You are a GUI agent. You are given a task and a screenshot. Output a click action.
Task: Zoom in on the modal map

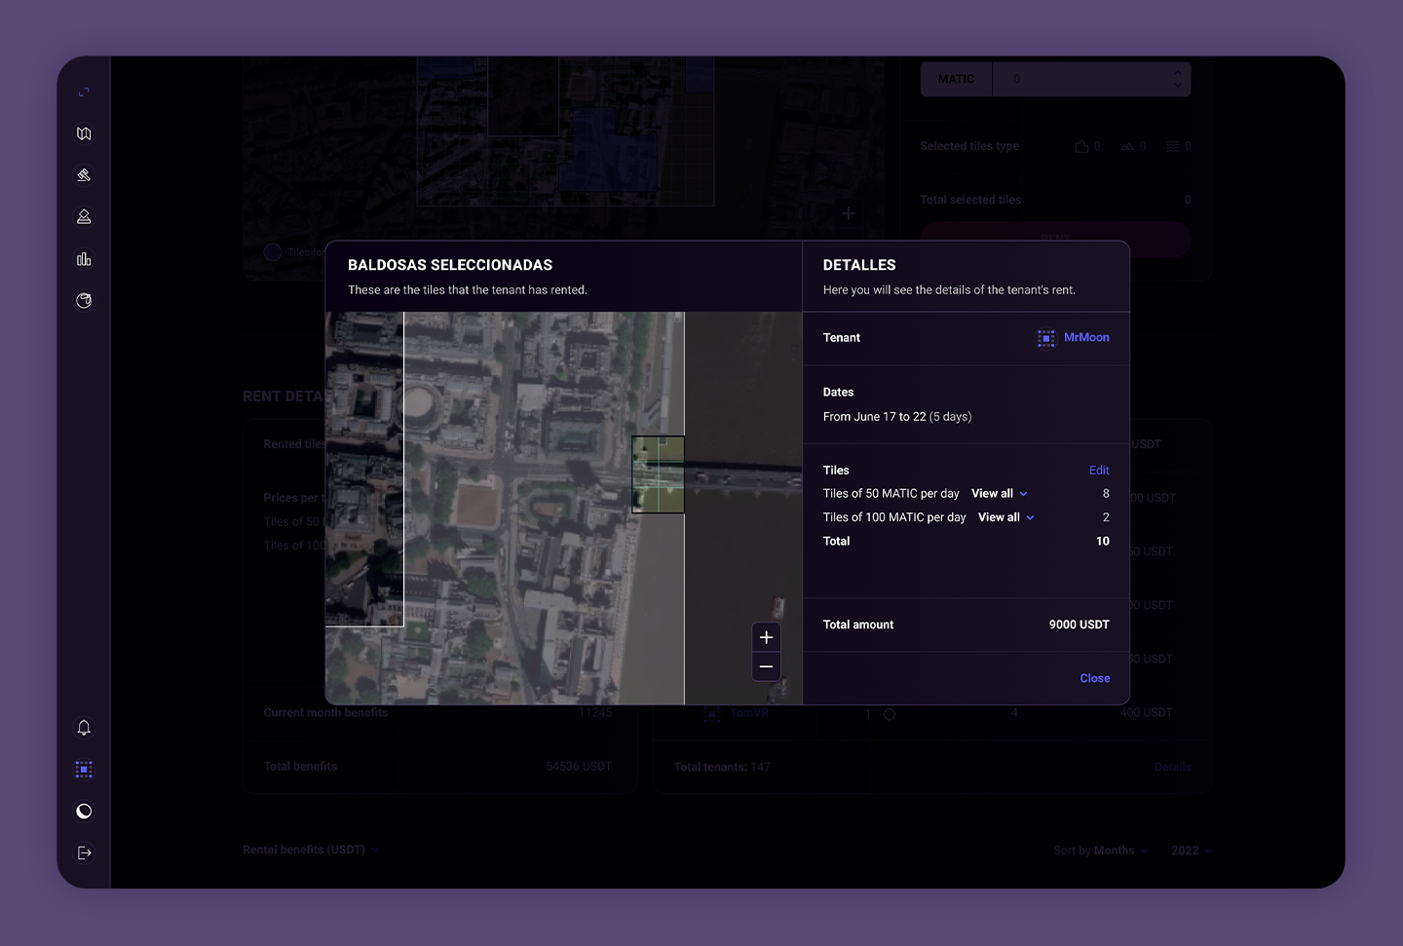767,637
